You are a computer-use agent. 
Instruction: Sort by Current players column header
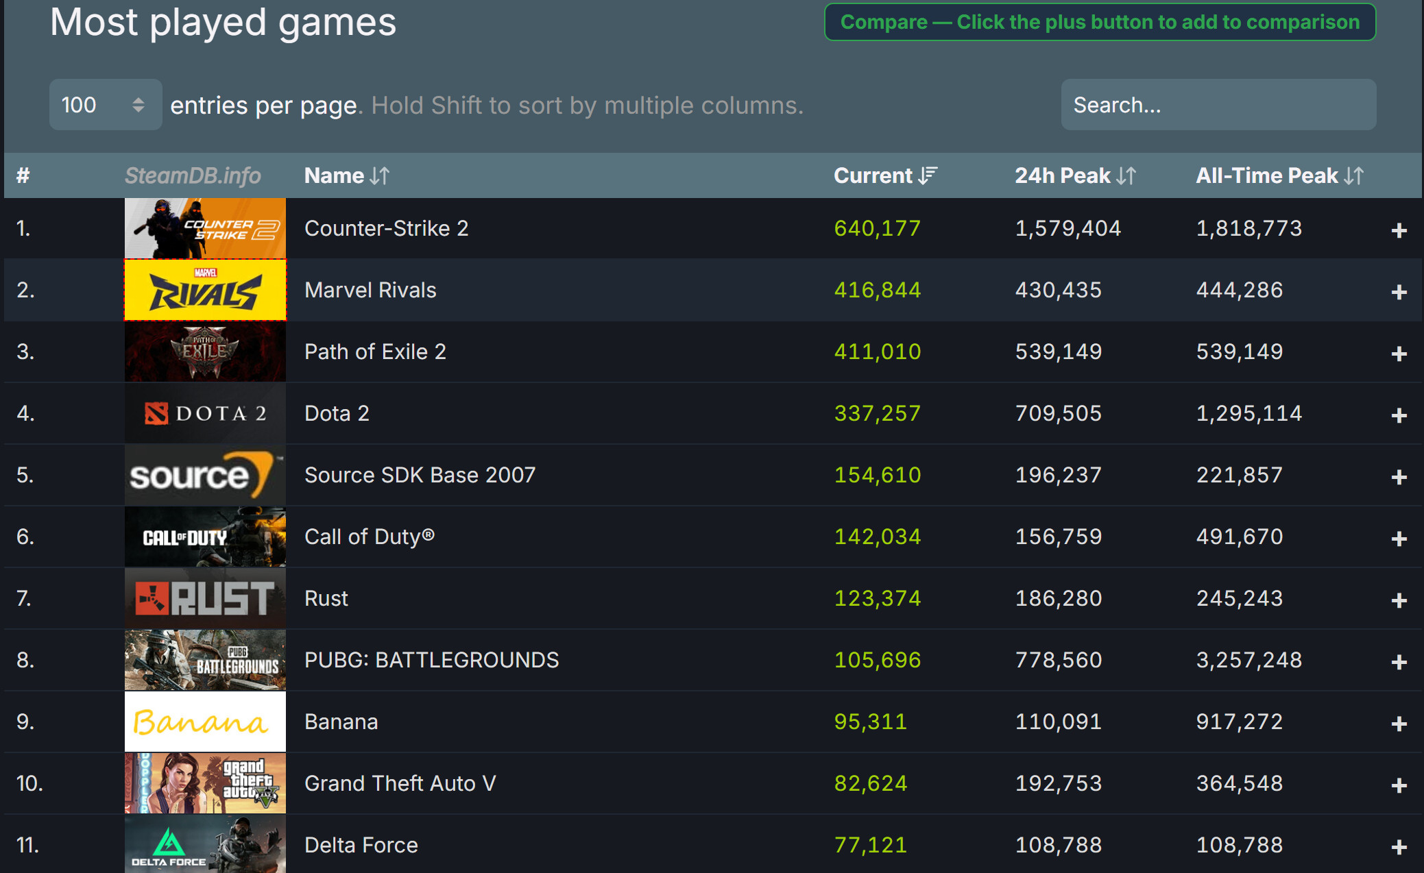coord(884,176)
